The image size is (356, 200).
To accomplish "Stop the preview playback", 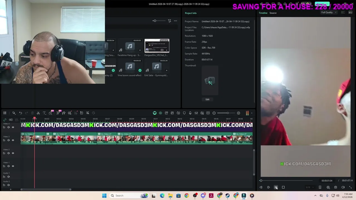I will [283, 187].
